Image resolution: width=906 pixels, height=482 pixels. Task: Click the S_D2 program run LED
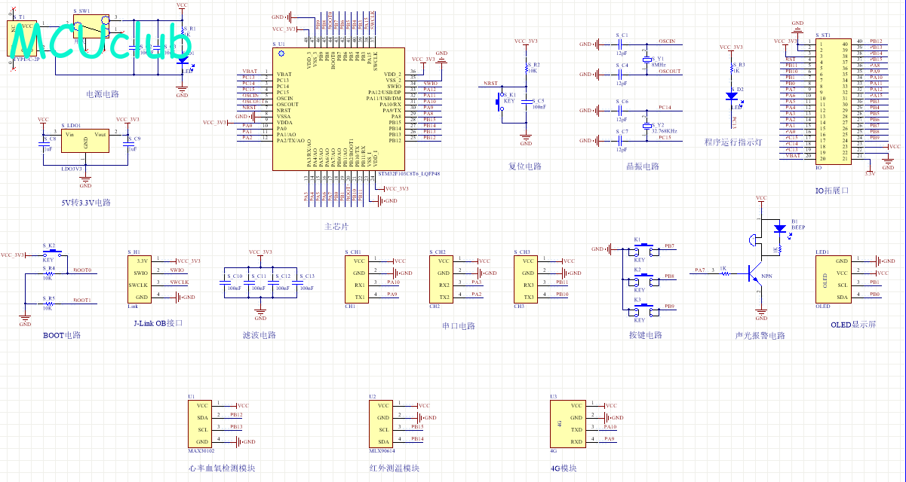click(x=731, y=96)
